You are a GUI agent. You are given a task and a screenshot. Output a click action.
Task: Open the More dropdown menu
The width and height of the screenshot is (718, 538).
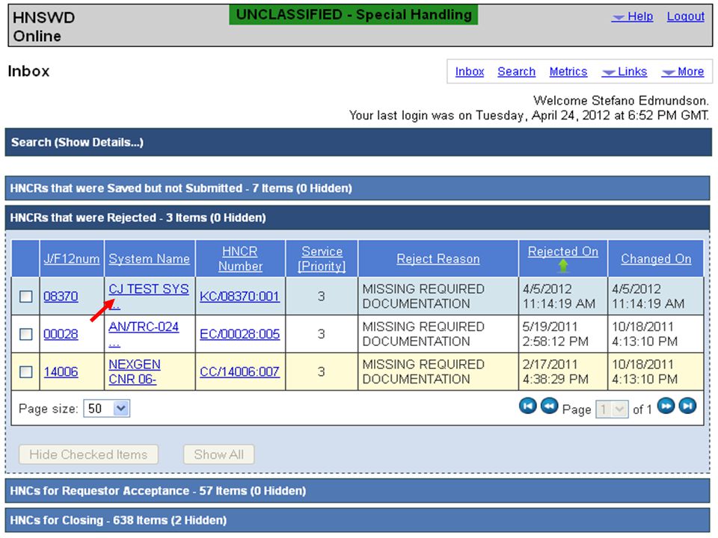coord(683,72)
